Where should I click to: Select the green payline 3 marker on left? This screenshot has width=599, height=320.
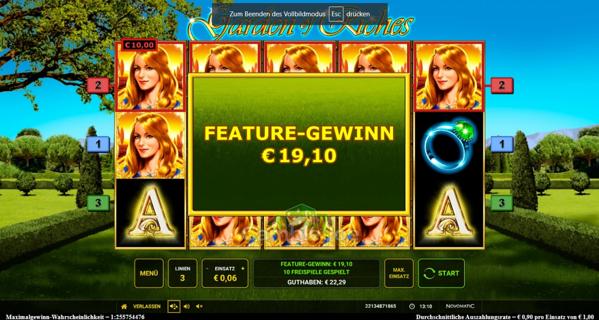tap(98, 203)
